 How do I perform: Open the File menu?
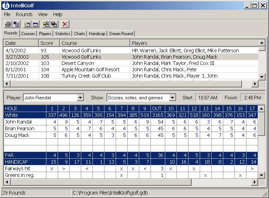pyautogui.click(x=7, y=14)
